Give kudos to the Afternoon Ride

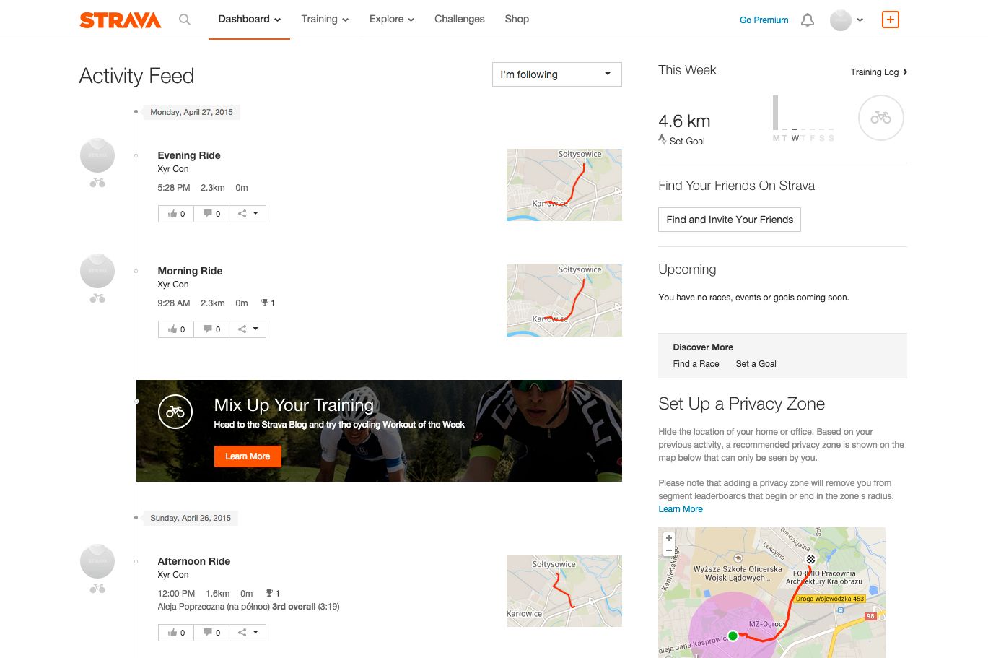[x=176, y=633]
